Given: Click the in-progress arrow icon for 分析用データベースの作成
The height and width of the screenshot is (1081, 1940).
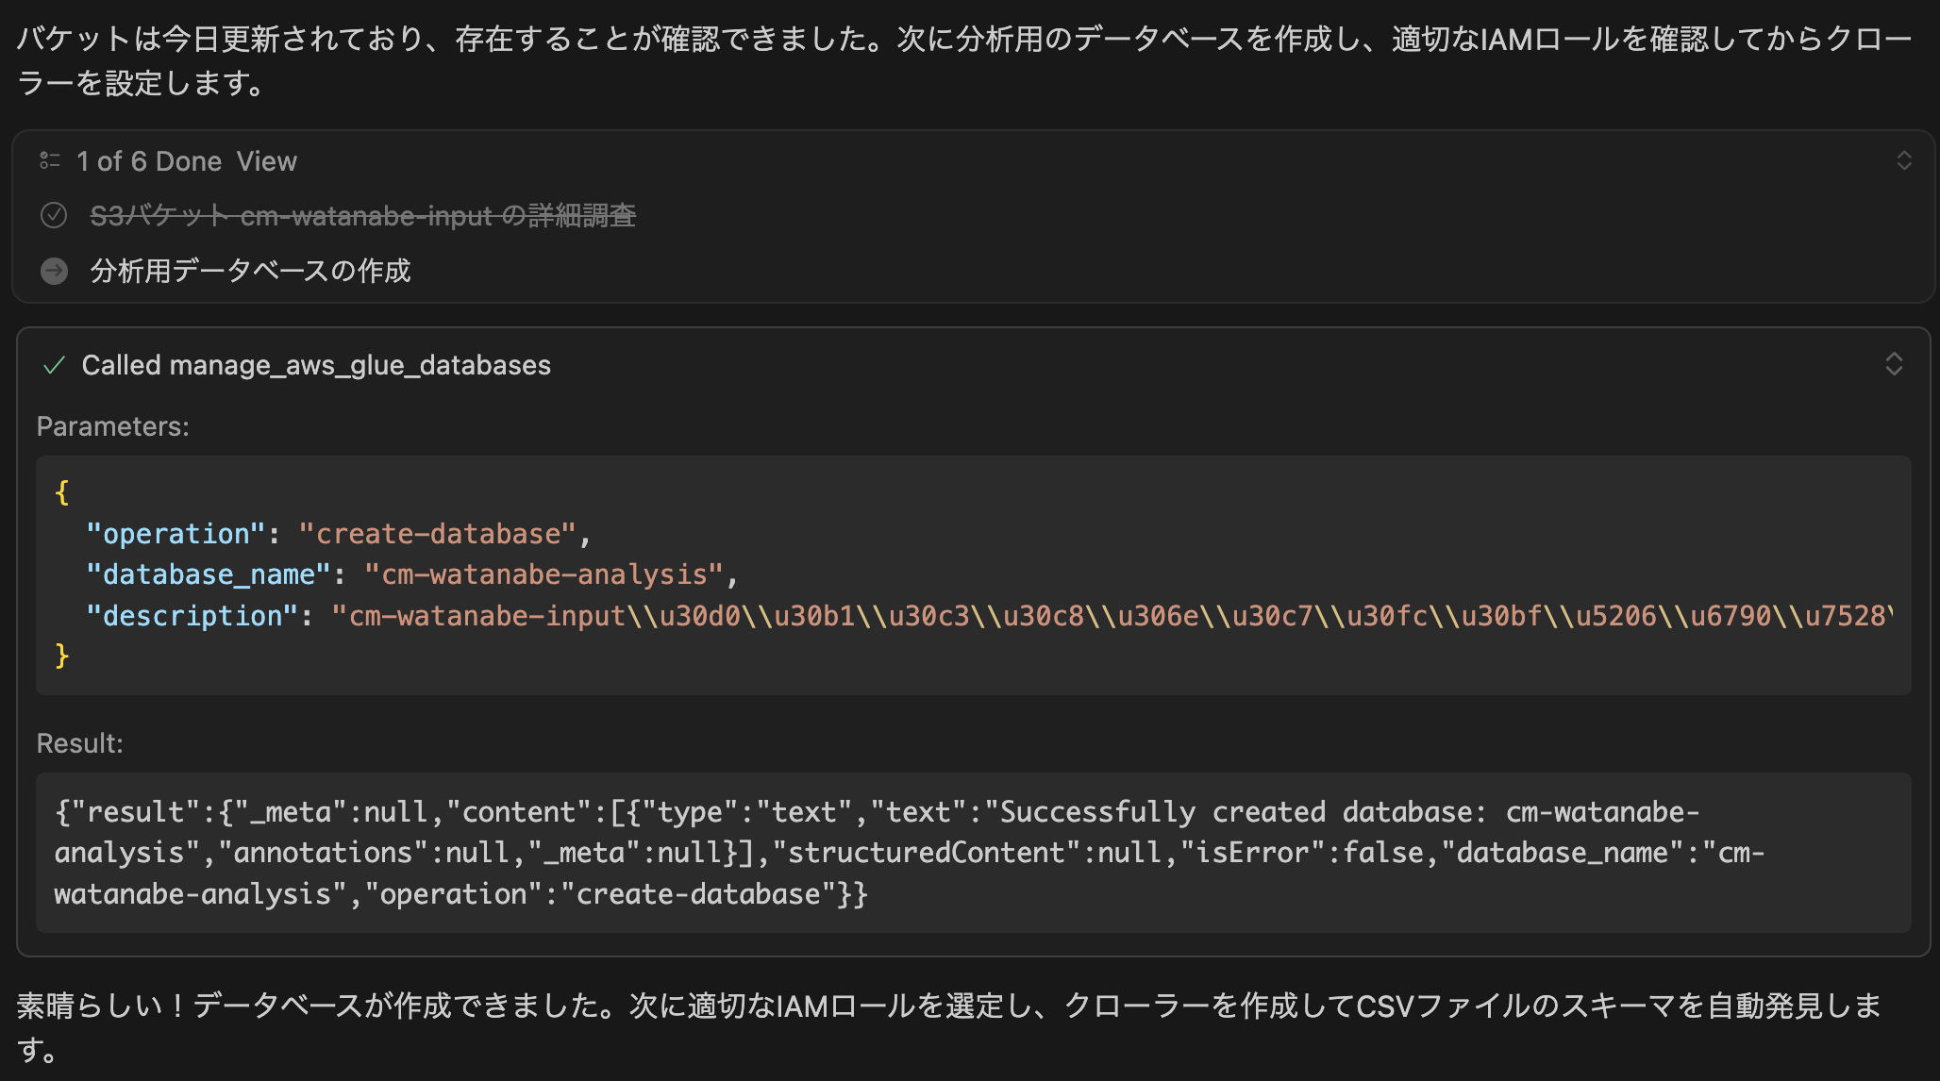Looking at the screenshot, I should click(x=54, y=271).
